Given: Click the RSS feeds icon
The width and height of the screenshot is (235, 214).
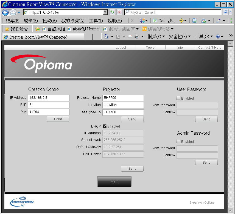Looking at the screenshot, I should click(x=118, y=36).
